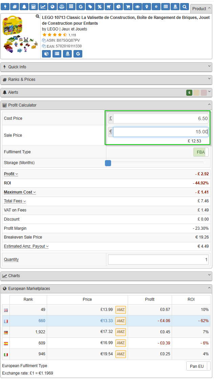Click the pie chart toolbar icon

[x=119, y=6]
